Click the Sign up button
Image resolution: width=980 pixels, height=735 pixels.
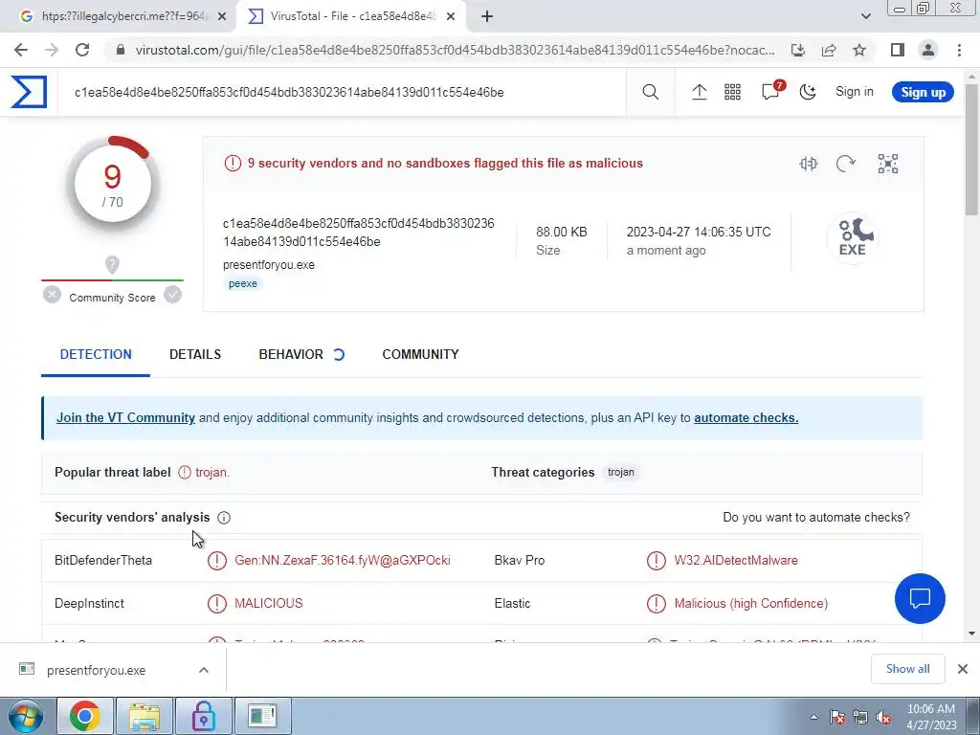click(x=923, y=92)
